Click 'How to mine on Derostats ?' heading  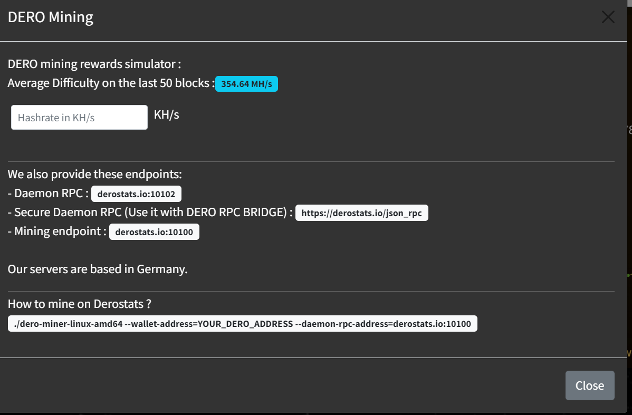pyautogui.click(x=80, y=304)
